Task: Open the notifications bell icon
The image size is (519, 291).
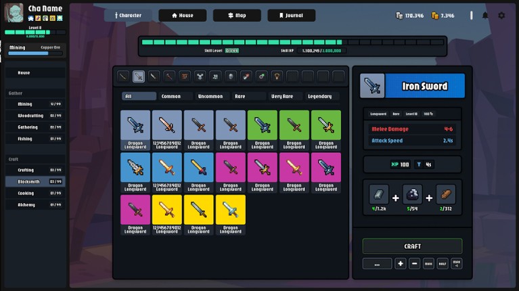Action: [x=485, y=16]
